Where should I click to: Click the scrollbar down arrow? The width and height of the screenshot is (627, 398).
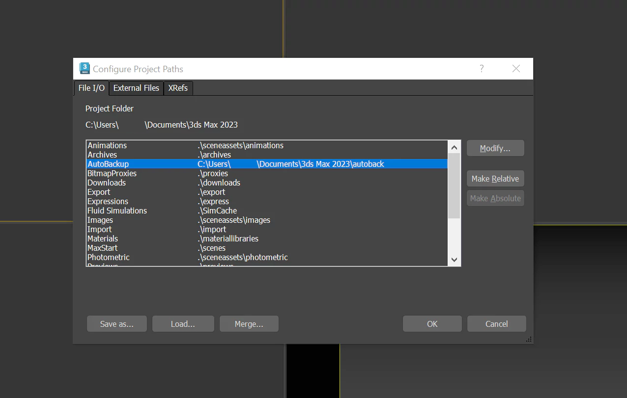pyautogui.click(x=454, y=259)
